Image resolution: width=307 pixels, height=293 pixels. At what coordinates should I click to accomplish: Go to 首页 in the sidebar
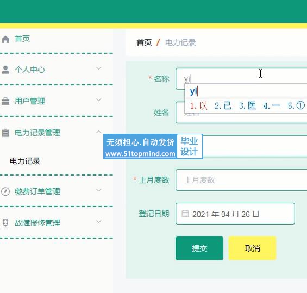22,39
